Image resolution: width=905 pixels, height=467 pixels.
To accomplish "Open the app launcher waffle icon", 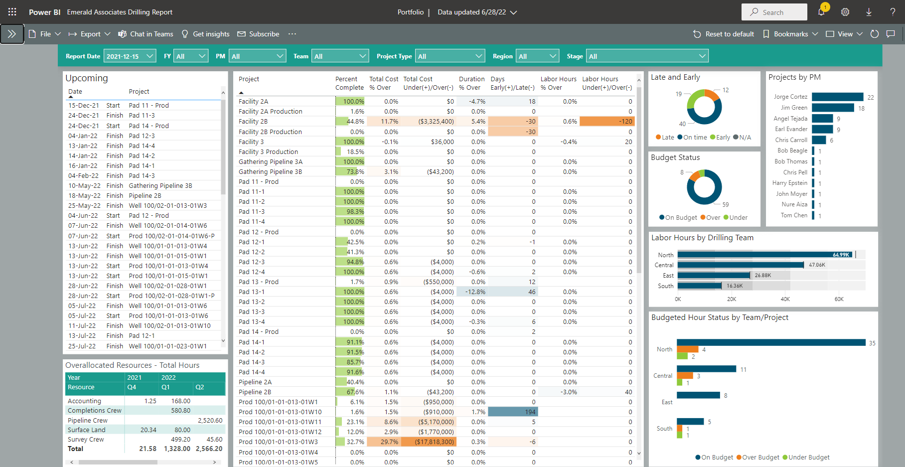I will 12,12.
